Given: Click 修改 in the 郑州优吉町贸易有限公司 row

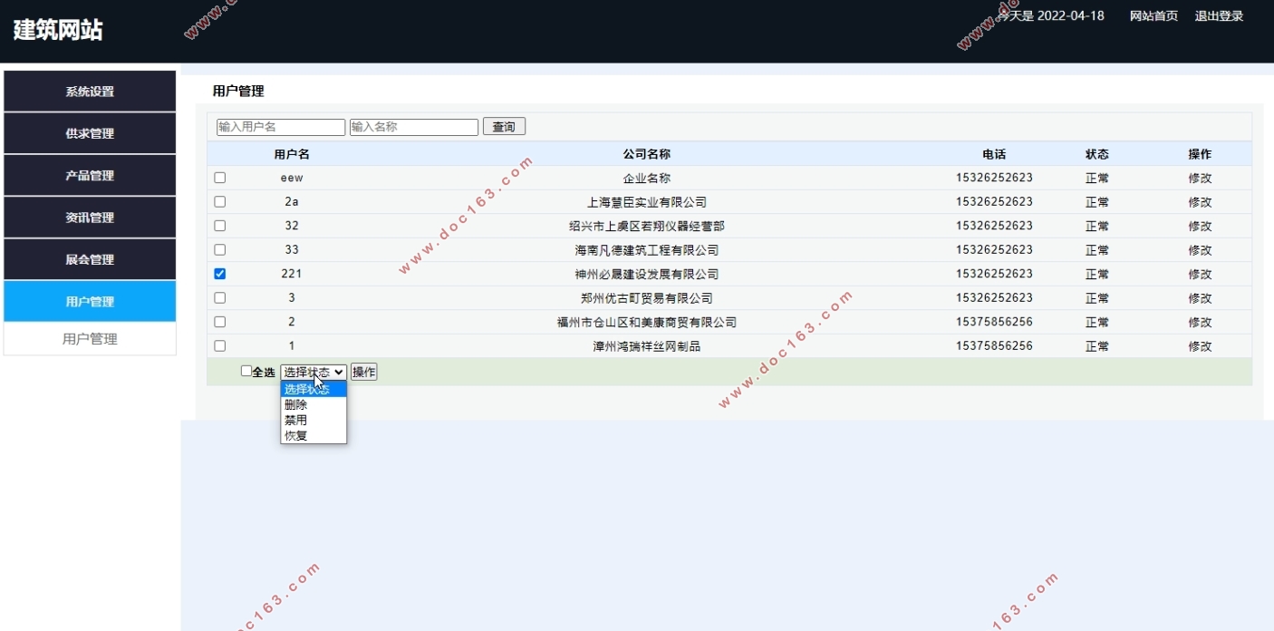Looking at the screenshot, I should [1200, 297].
